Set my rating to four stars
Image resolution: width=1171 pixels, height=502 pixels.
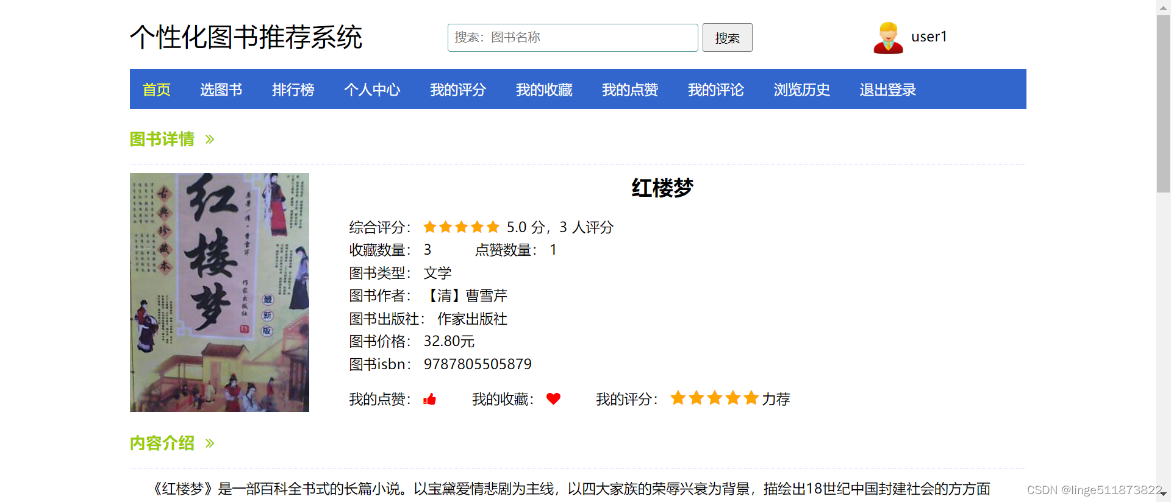point(732,398)
